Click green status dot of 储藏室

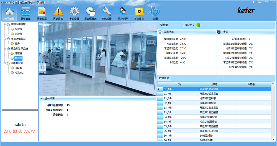(x=12, y=53)
